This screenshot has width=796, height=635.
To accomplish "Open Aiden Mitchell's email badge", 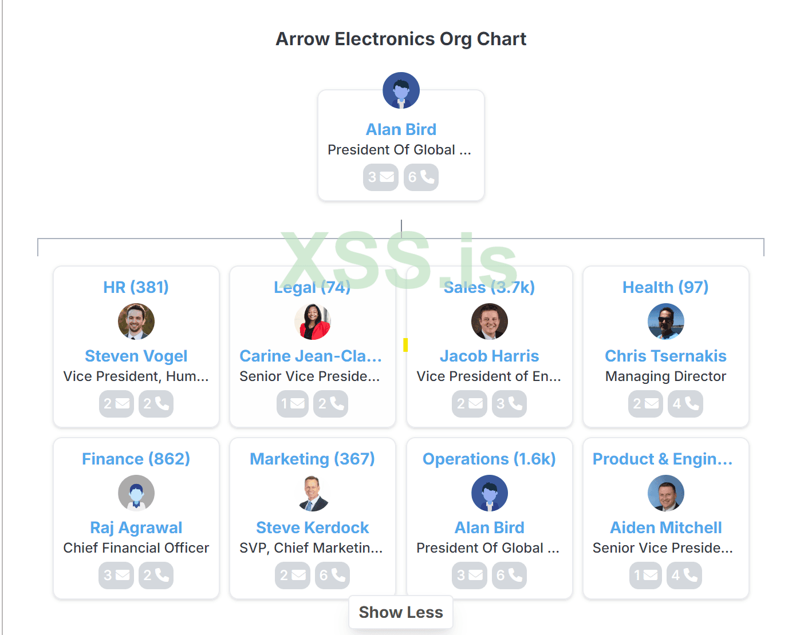I will (645, 576).
